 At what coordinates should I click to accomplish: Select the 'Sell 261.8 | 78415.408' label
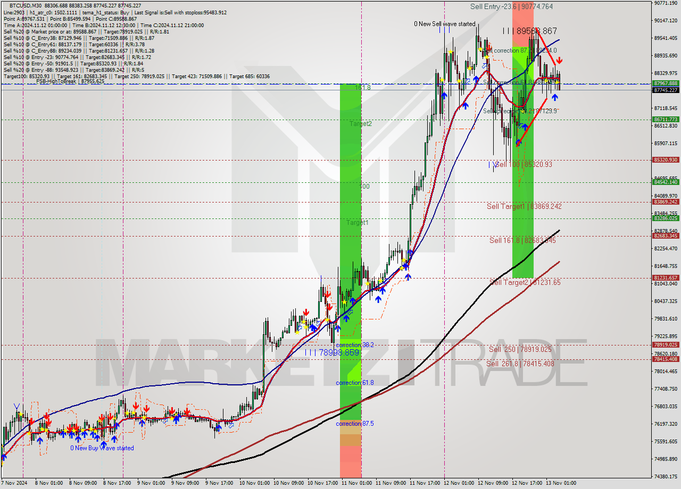tap(520, 364)
